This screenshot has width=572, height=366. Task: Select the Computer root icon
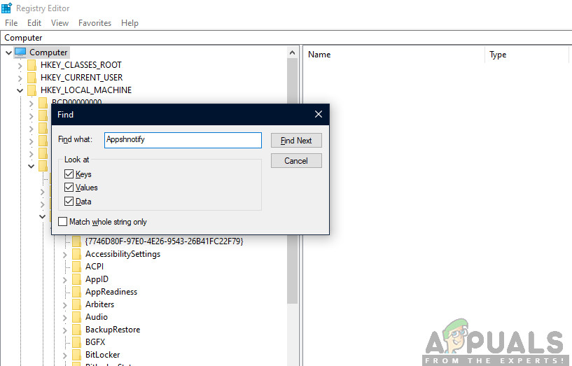pos(20,52)
